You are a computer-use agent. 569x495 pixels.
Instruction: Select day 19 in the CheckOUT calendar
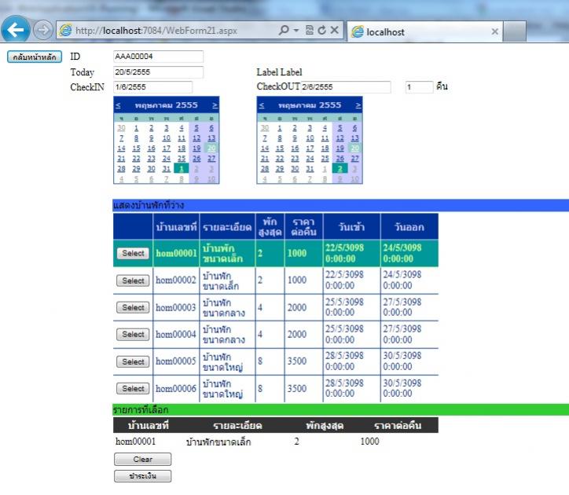coord(340,148)
